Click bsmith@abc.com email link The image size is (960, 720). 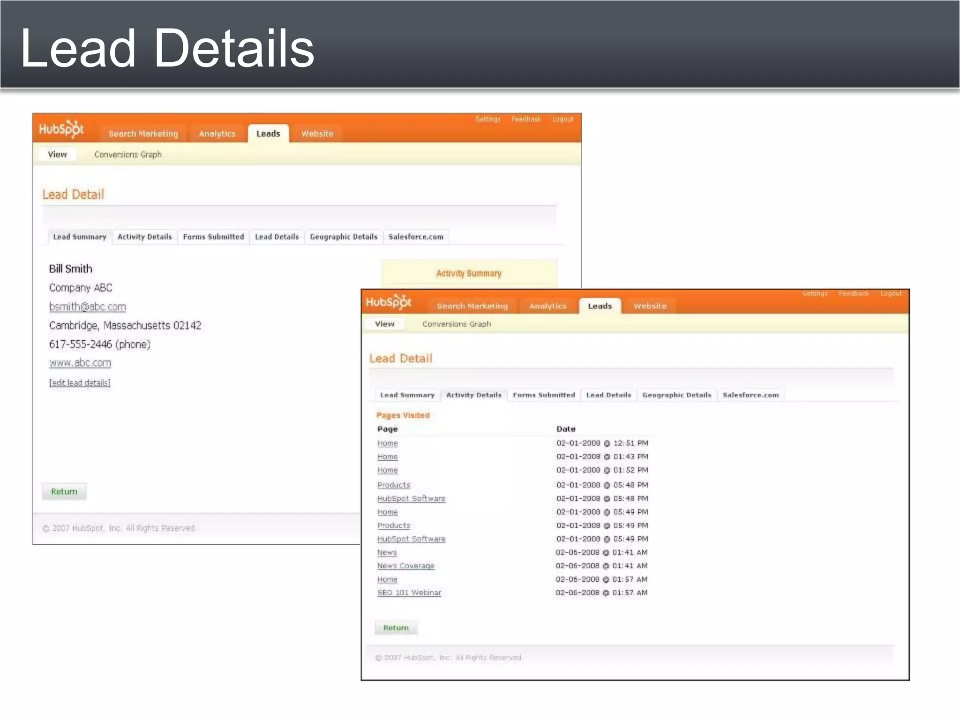tap(88, 307)
